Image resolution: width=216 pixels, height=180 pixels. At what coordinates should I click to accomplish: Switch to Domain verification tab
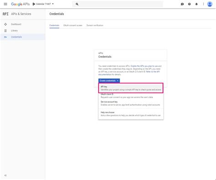click(95, 25)
